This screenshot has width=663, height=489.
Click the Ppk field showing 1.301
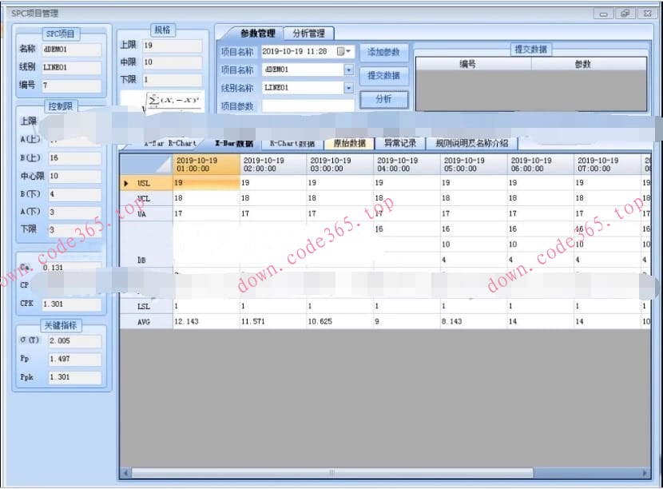(x=75, y=377)
